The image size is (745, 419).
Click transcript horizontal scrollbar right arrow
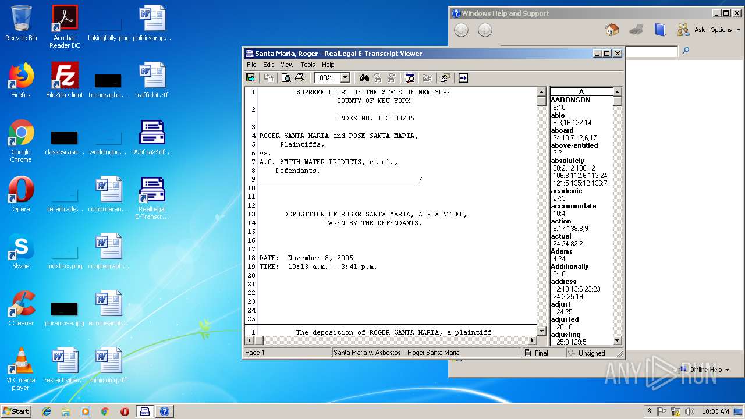tap(532, 340)
